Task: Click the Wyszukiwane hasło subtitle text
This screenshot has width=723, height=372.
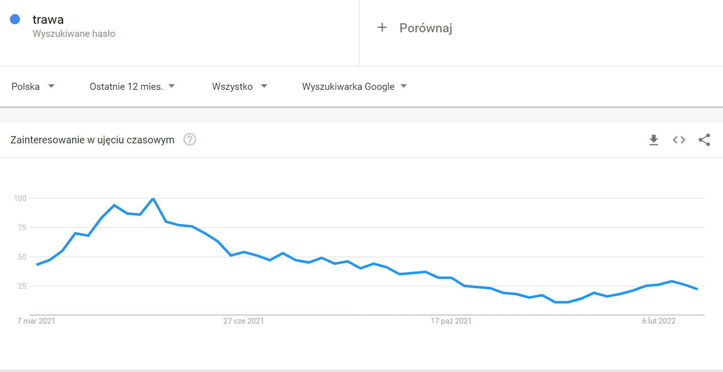Action: (x=74, y=34)
